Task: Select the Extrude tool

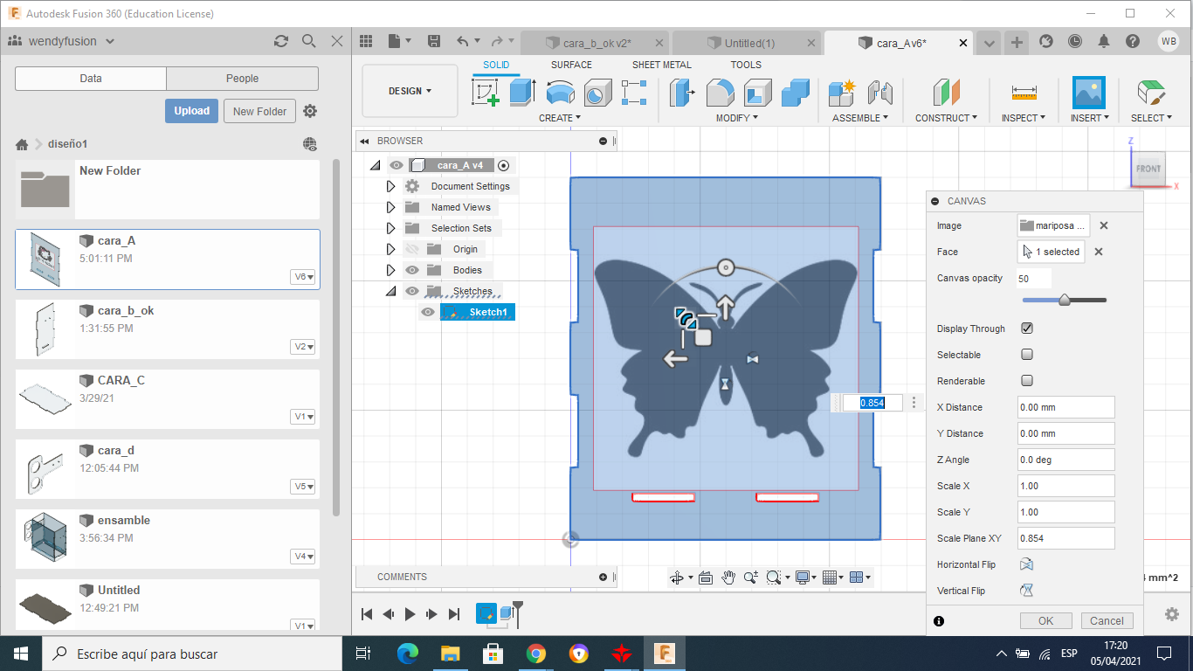Action: [x=522, y=93]
